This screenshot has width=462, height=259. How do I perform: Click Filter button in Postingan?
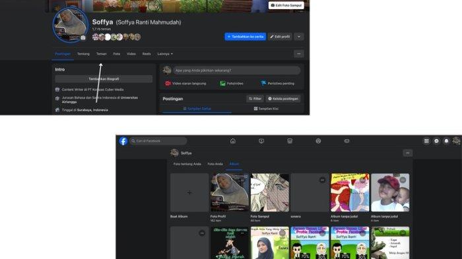[x=255, y=99]
